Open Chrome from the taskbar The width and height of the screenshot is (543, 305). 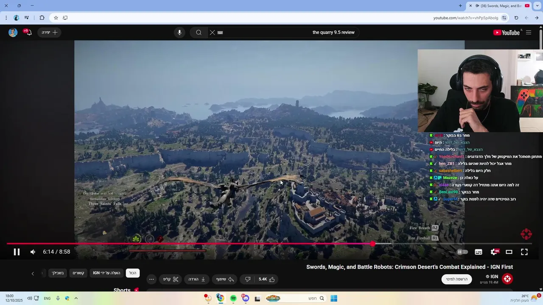coord(220,298)
